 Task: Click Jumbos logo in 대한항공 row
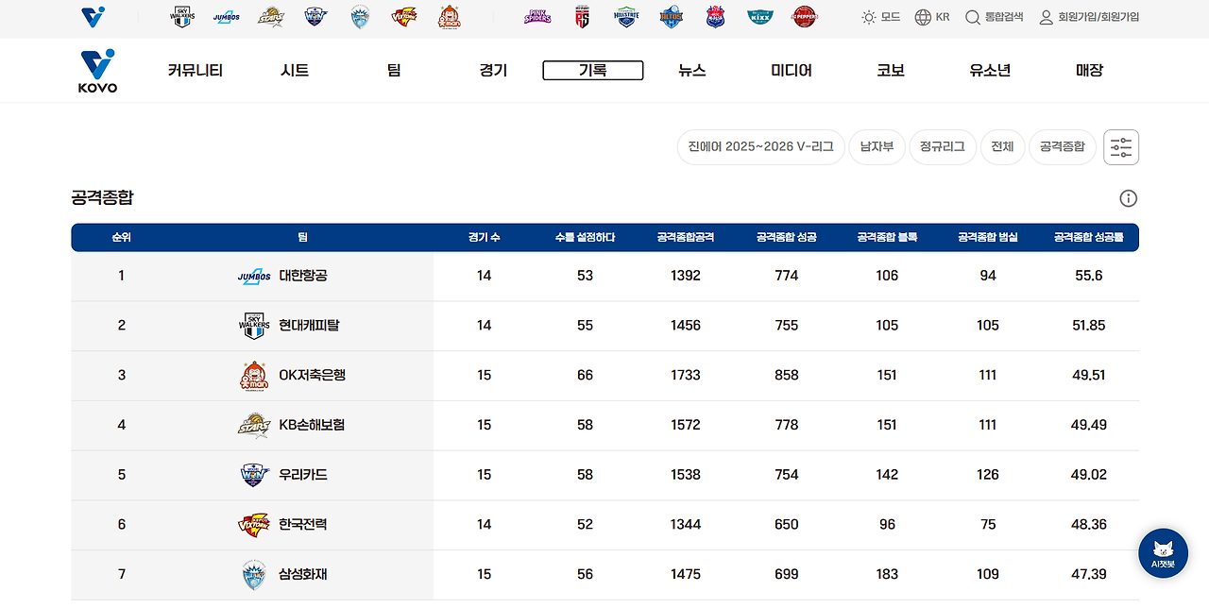click(x=254, y=276)
